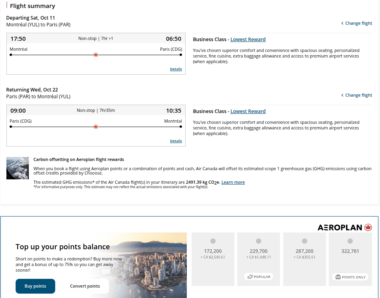
Task: Click the Convert points button
Action: [85, 286]
